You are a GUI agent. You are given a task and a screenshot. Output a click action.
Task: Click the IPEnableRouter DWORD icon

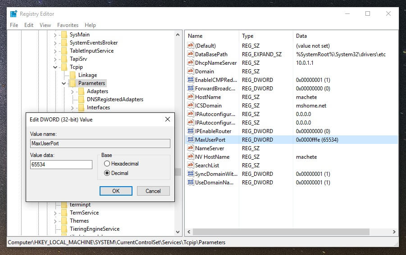coord(191,131)
